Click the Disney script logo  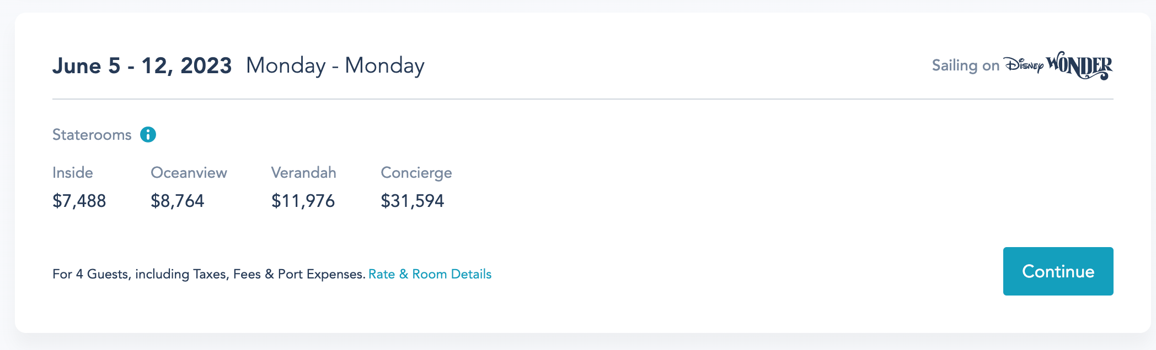click(1024, 65)
